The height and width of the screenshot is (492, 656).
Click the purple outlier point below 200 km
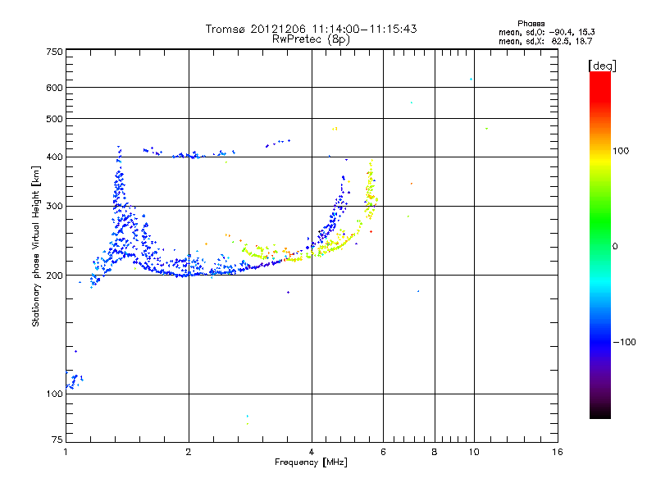[288, 292]
